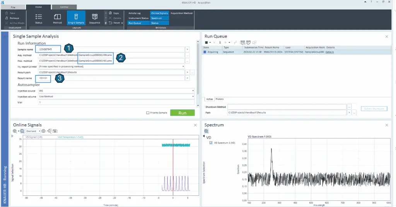This screenshot has height=207, width=396.
Task: Select the History tab in Run Queue
Action: pyautogui.click(x=220, y=99)
